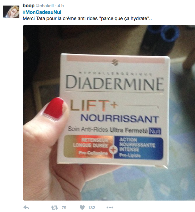The width and height of the screenshot is (195, 212).
Task: View the 79 retweets count
Action: [64, 207]
